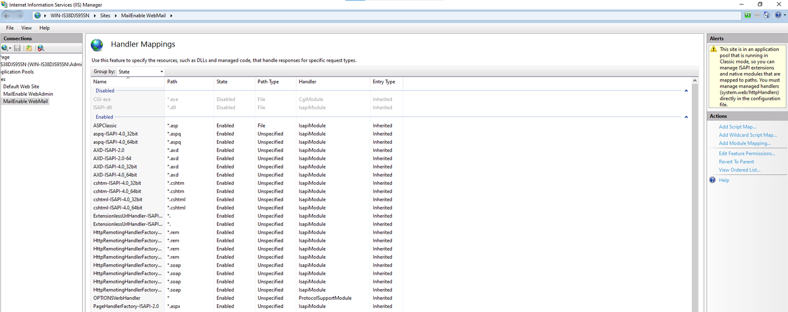
Task: Click the Home icon in address bar
Action: [767, 15]
